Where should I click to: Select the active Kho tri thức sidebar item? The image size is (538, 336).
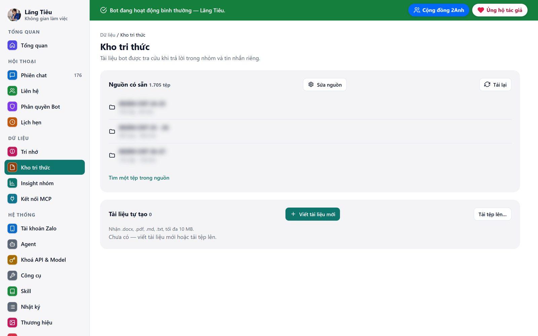(x=45, y=167)
